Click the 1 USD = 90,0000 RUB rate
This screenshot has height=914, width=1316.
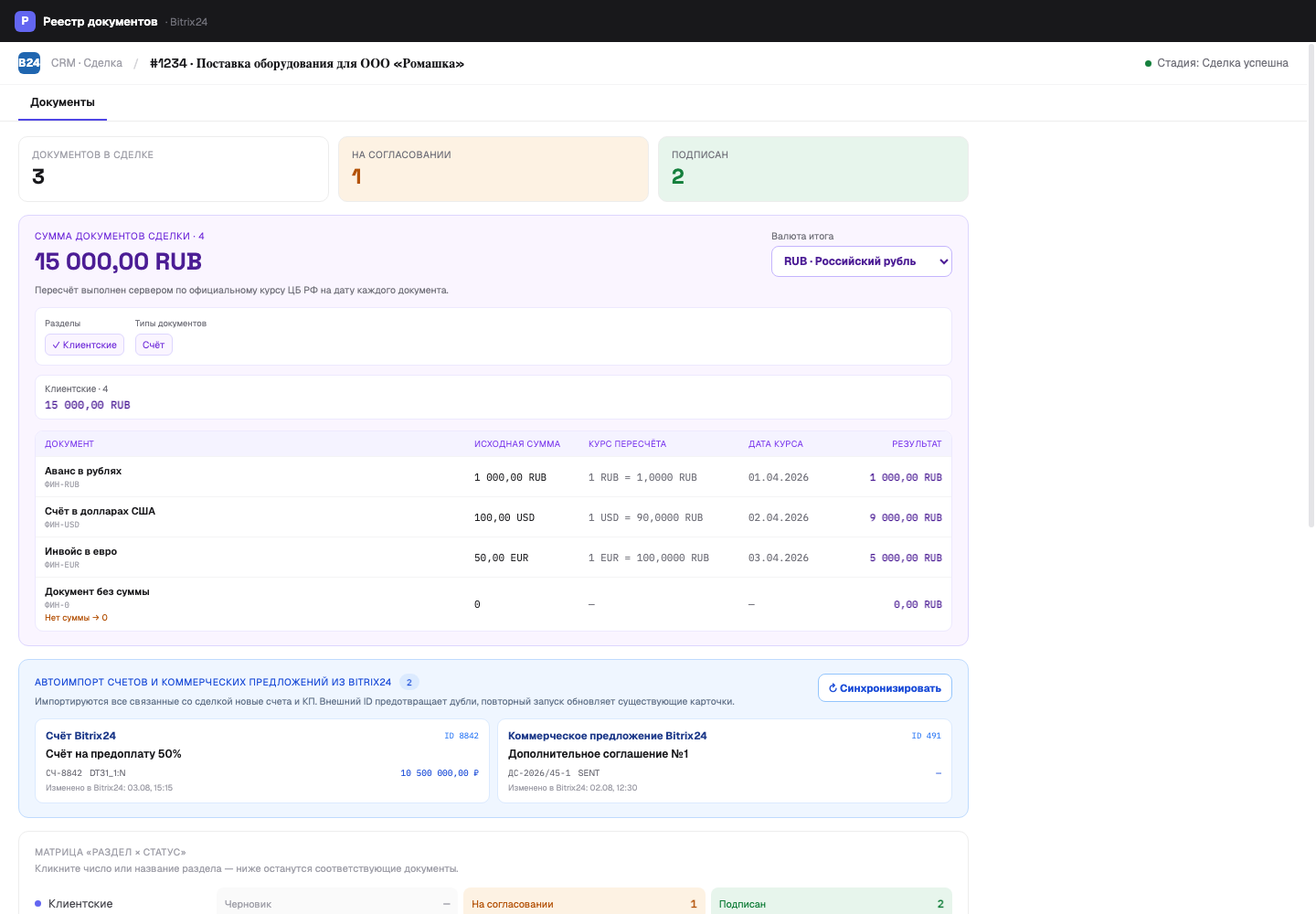click(x=646, y=517)
